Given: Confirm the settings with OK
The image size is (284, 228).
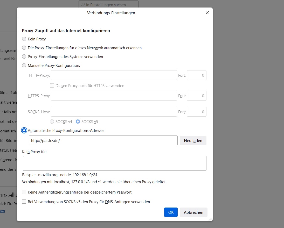Looking at the screenshot, I should point(171,212).
